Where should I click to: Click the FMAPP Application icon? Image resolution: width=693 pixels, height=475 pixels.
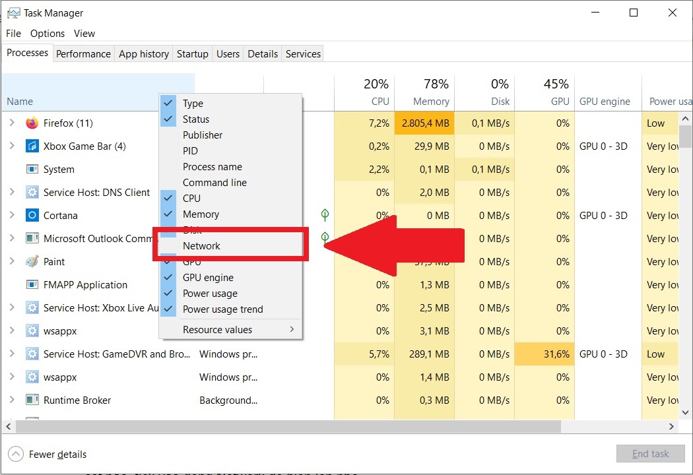click(x=32, y=284)
